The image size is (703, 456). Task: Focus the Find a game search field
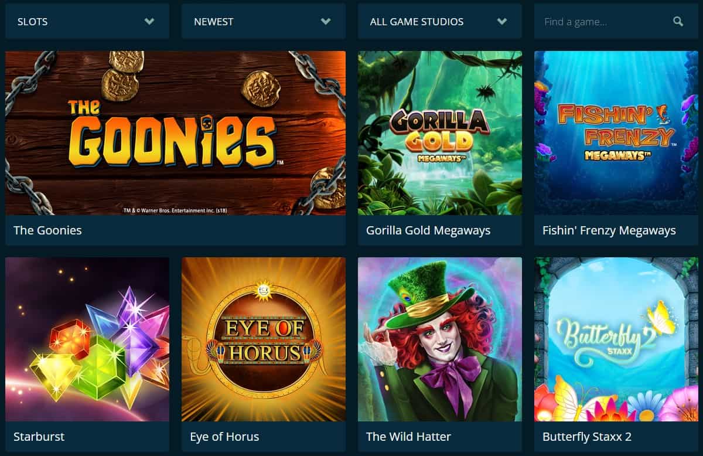[616, 21]
